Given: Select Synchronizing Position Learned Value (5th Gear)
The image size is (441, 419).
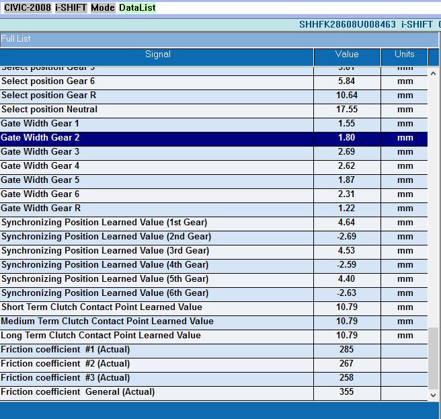Looking at the screenshot, I should pyautogui.click(x=214, y=280).
